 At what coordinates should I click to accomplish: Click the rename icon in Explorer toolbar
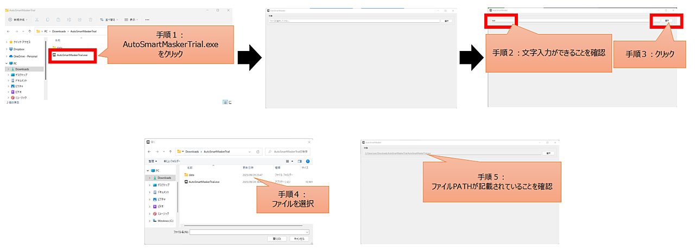(68, 20)
